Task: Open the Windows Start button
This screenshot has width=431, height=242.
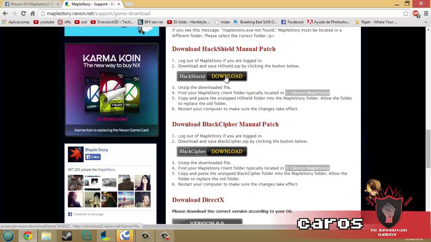Action: [8, 236]
